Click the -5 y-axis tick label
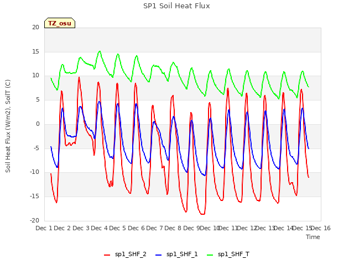This screenshot has height=265, width=354. click(37, 148)
